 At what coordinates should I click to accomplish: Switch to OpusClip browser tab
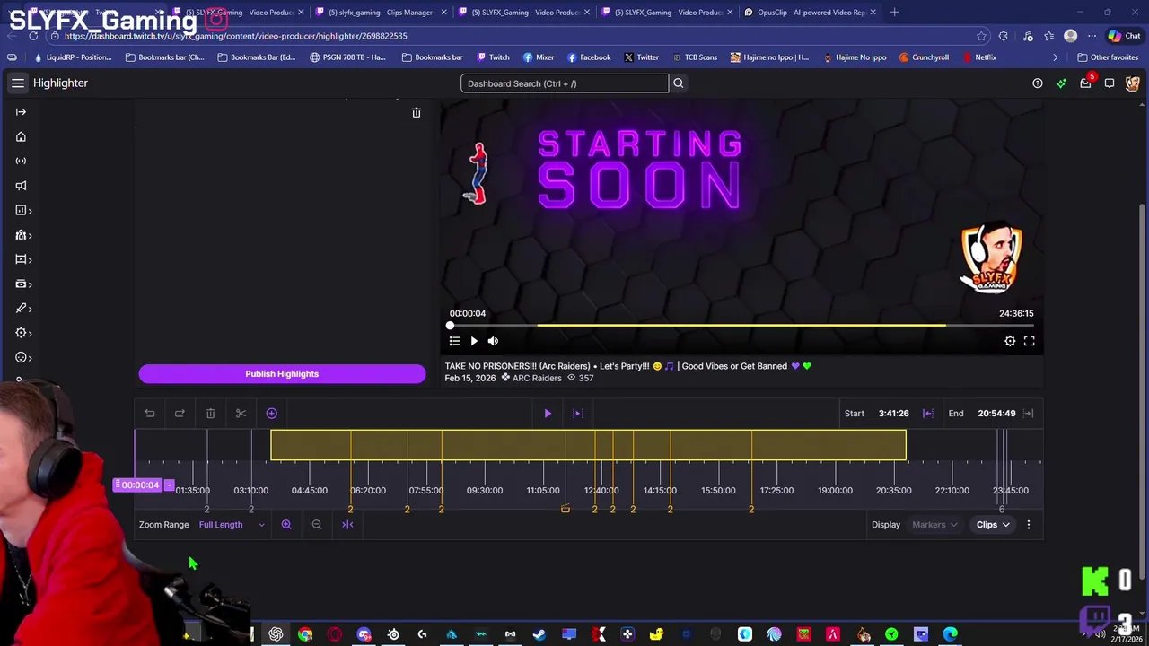[810, 13]
